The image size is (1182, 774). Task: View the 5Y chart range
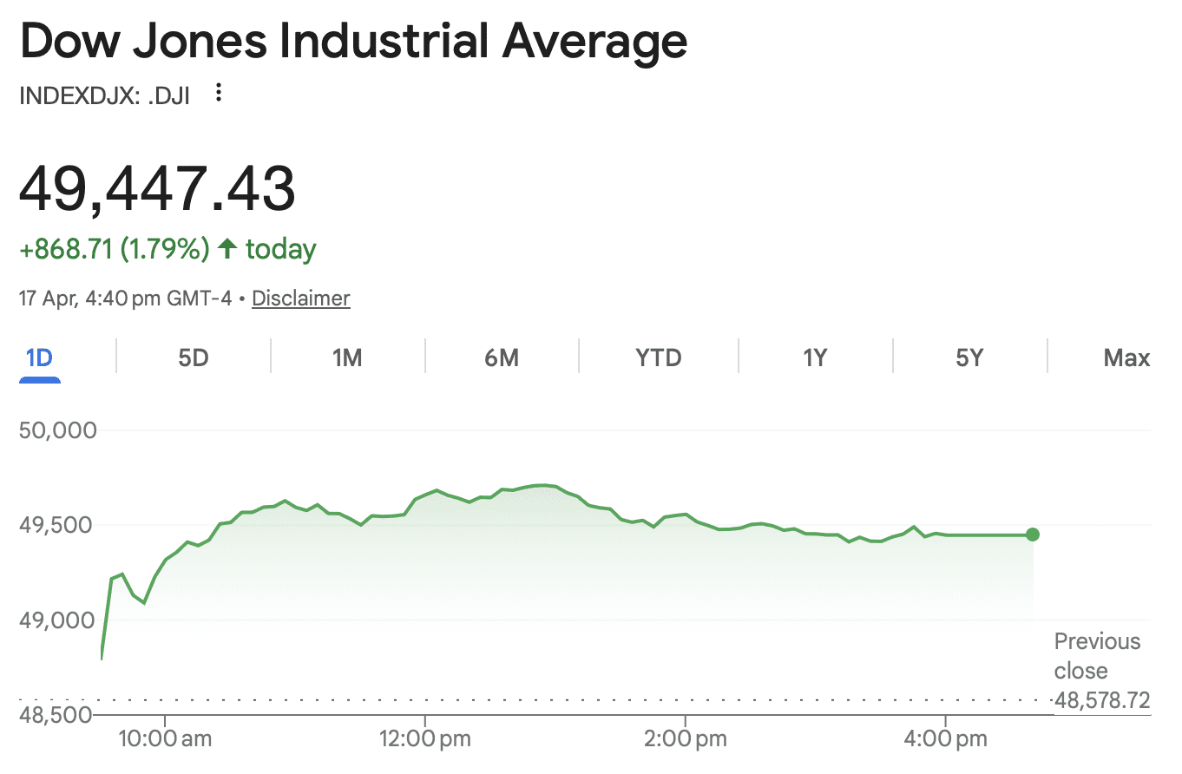(969, 357)
